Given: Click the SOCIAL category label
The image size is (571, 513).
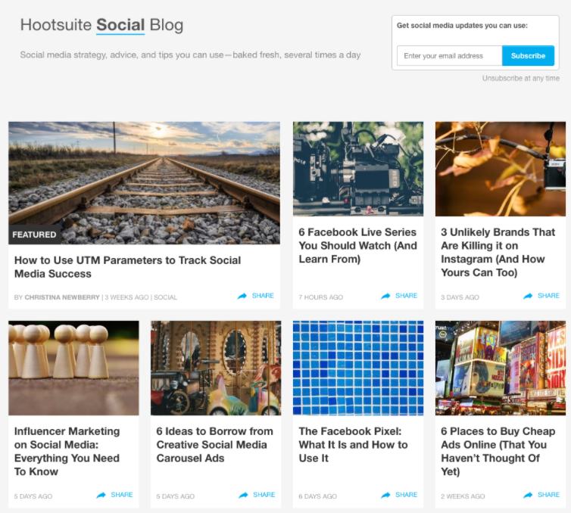Looking at the screenshot, I should (x=165, y=297).
